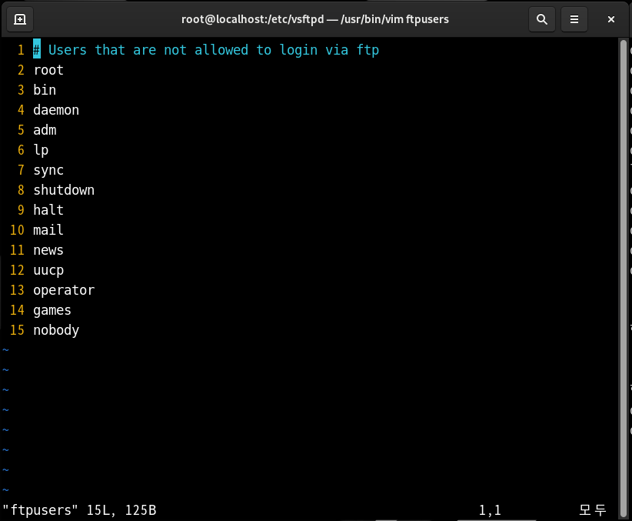Viewport: 632px width, 521px height.
Task: Click the 1,1 cursor position indicator
Action: pyautogui.click(x=490, y=510)
